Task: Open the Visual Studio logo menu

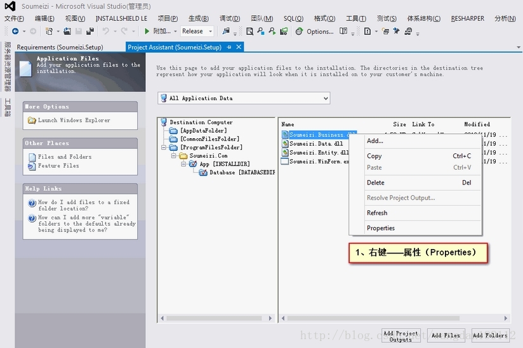Action: pos(10,6)
